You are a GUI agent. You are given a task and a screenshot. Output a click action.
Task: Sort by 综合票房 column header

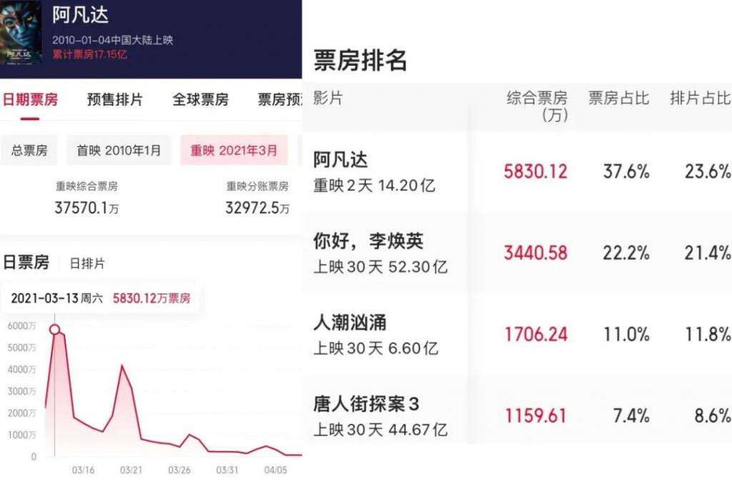click(x=537, y=105)
